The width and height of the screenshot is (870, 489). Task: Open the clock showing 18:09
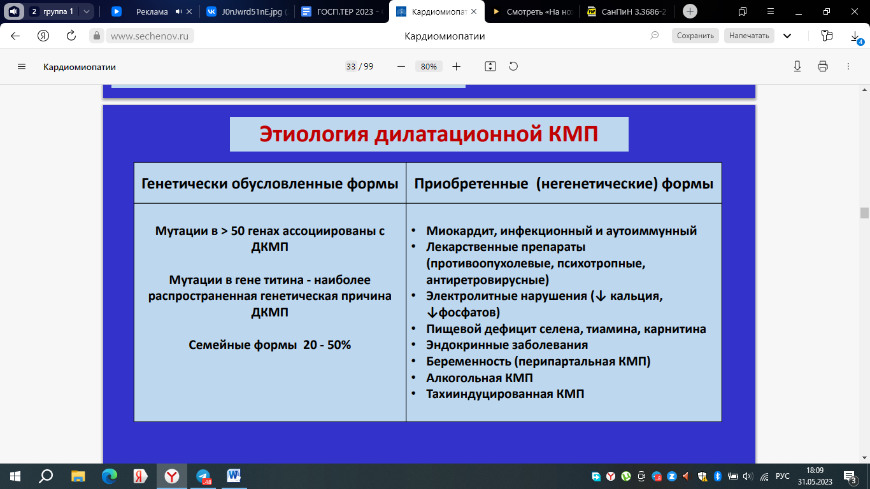click(x=815, y=476)
